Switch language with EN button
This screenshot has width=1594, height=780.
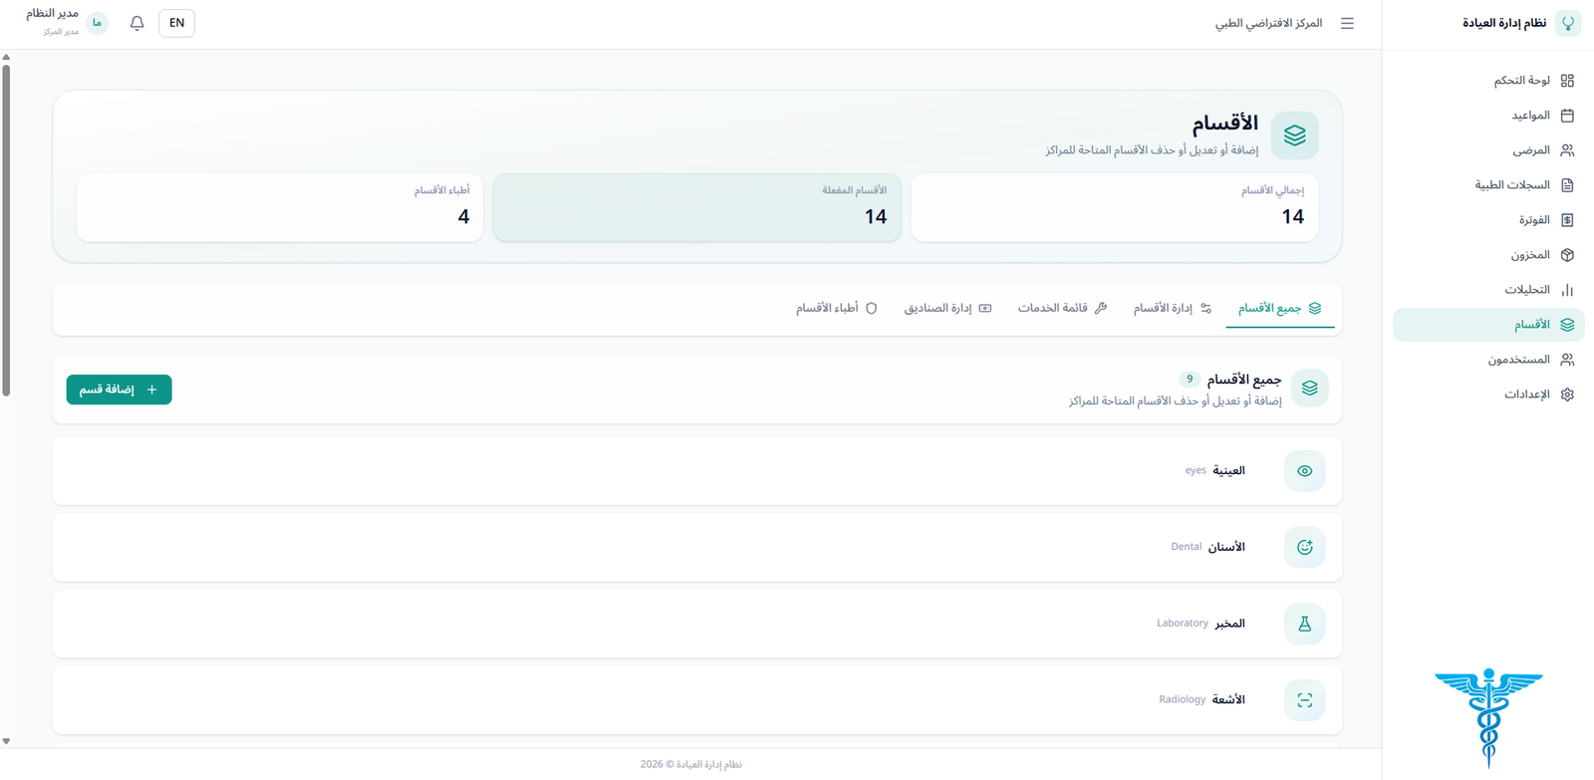[x=176, y=23]
